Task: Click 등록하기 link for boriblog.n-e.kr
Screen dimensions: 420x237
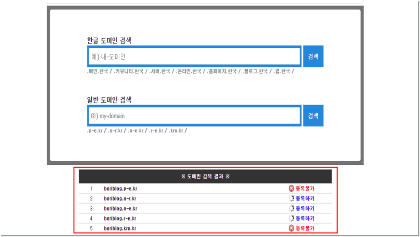Action: click(305, 208)
